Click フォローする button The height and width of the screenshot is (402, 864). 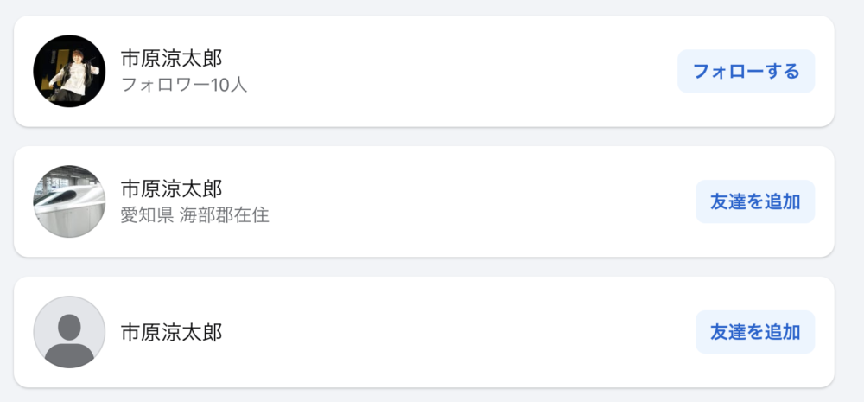pyautogui.click(x=746, y=71)
